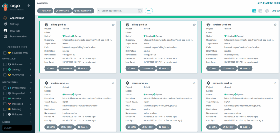Enable the Favorites Only checkbox
280x133 pixels.
click(5, 53)
